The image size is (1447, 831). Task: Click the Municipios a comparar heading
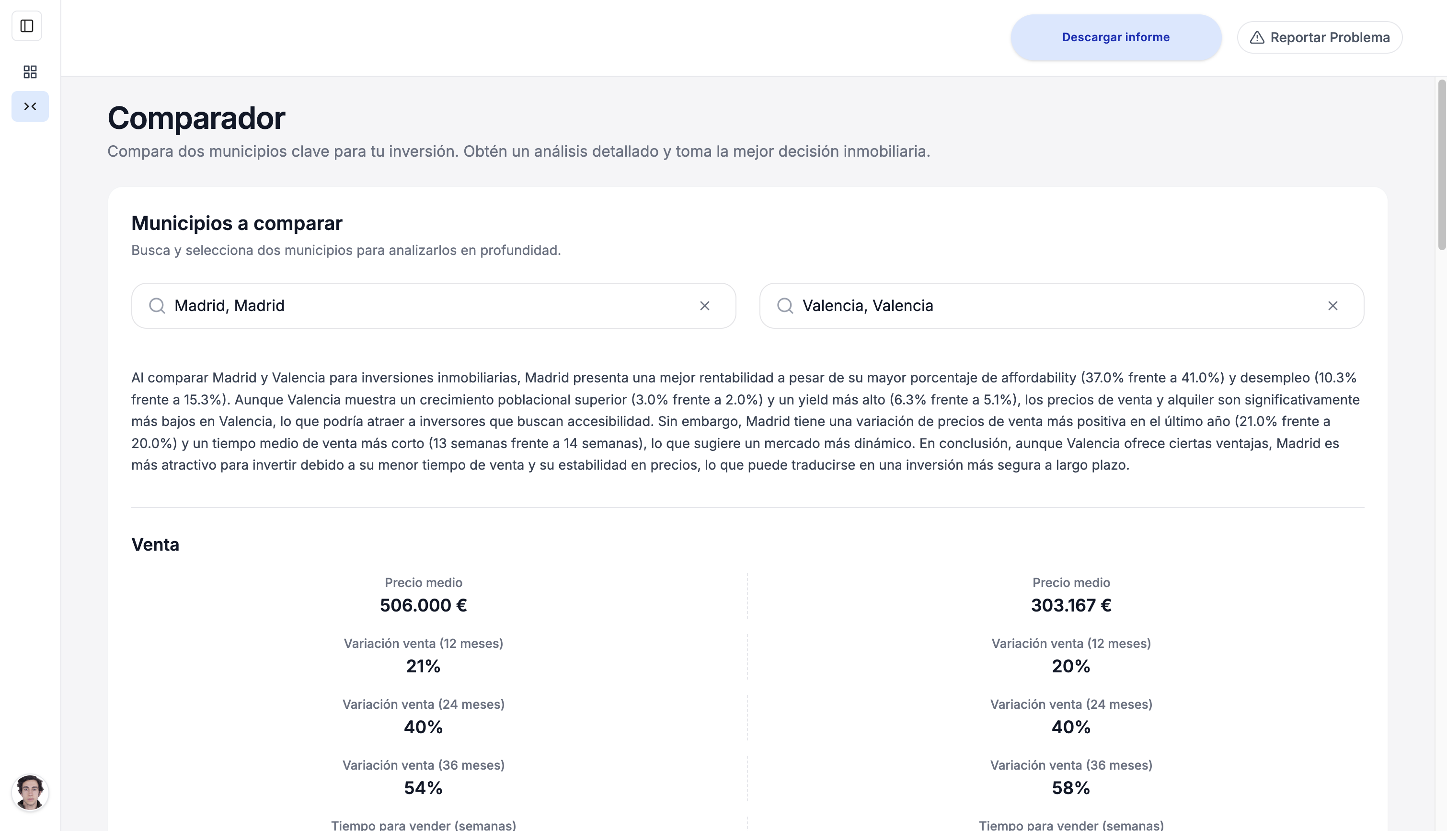coord(236,222)
